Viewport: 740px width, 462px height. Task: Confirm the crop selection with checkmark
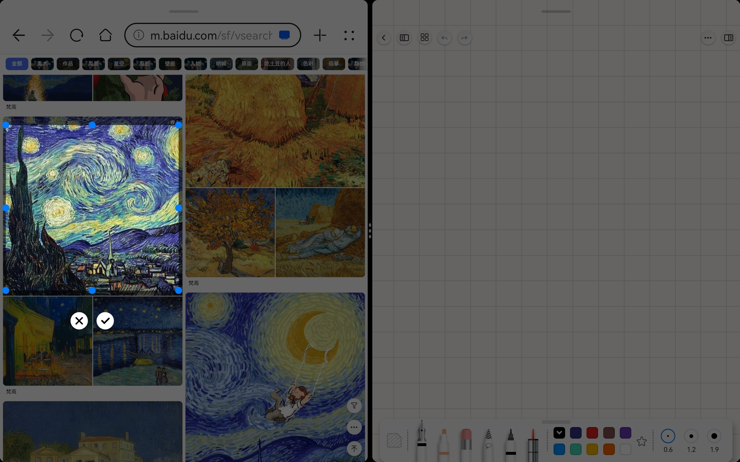pyautogui.click(x=105, y=321)
